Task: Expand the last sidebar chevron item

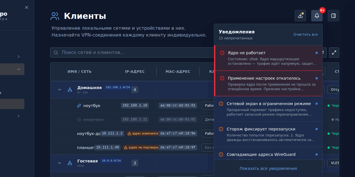Action: (19, 116)
